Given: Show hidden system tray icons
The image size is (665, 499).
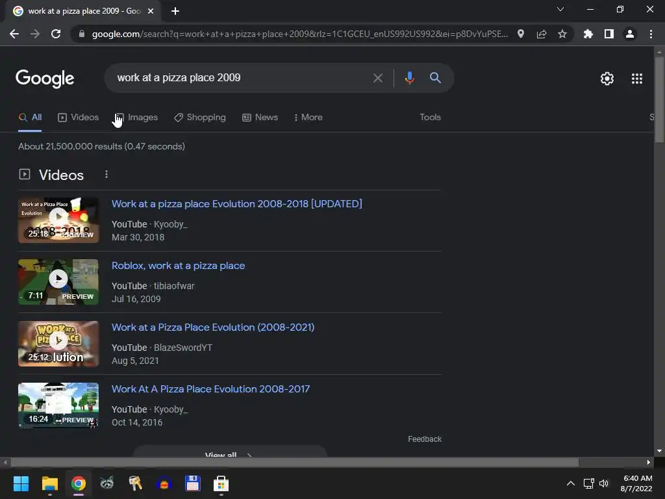Looking at the screenshot, I should [571, 483].
